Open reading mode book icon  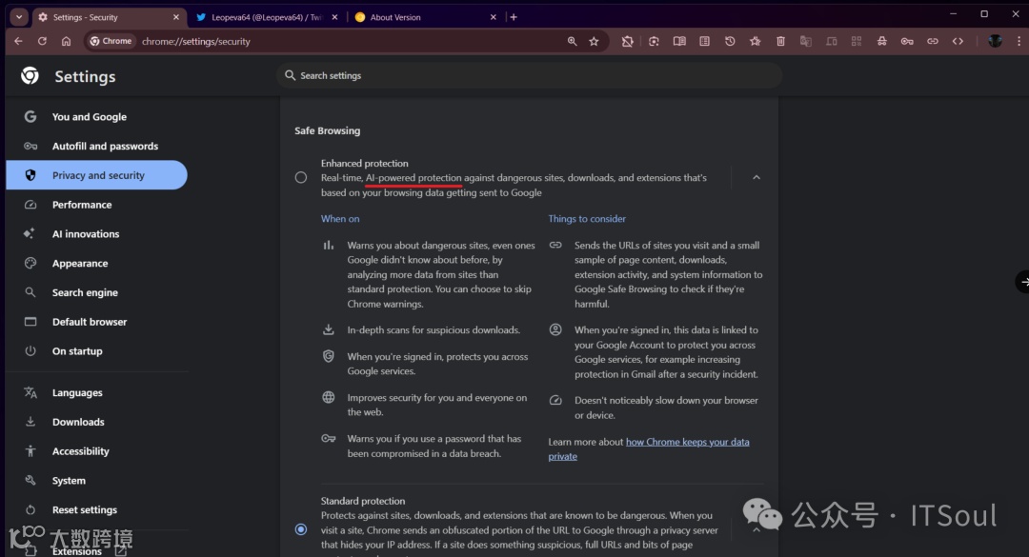[679, 41]
